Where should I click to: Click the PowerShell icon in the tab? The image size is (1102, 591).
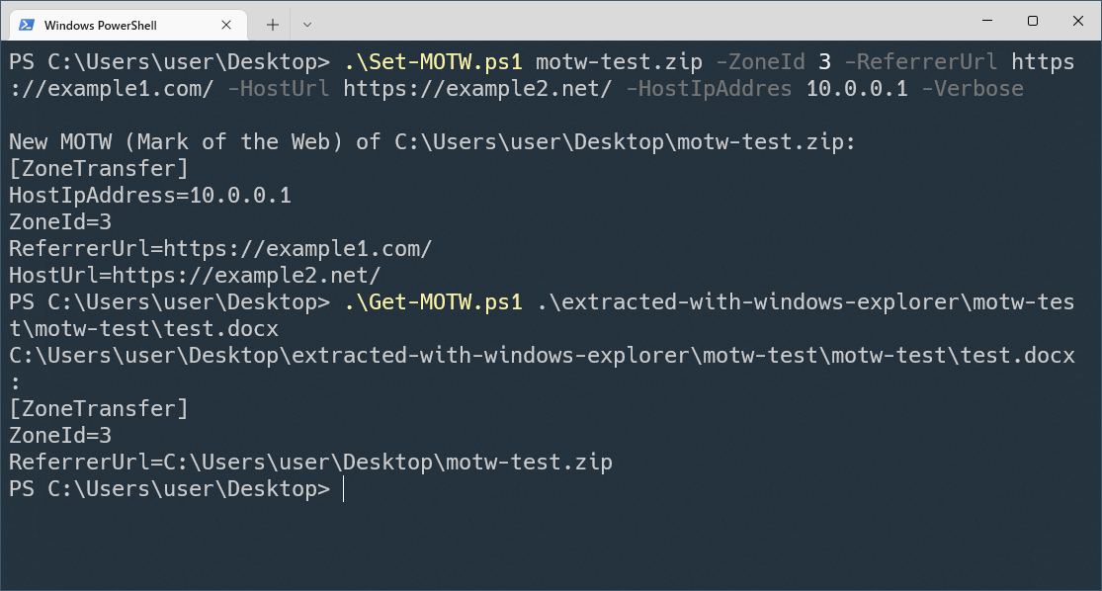[27, 25]
